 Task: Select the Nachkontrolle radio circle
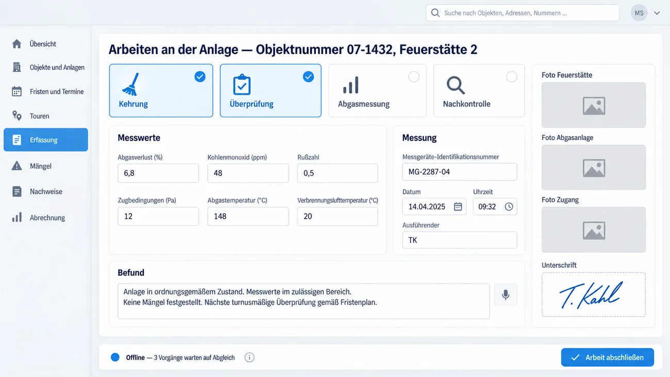pos(512,77)
